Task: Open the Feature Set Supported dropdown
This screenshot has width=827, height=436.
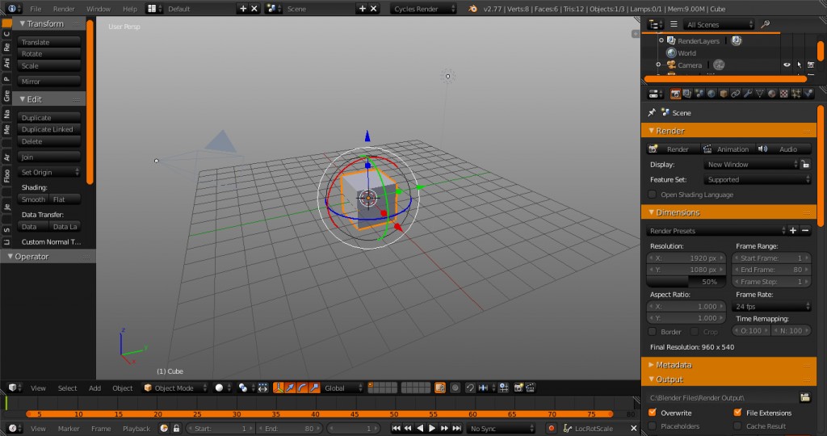Action: 757,180
